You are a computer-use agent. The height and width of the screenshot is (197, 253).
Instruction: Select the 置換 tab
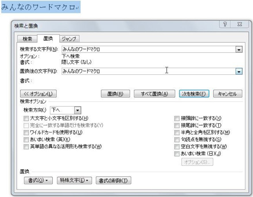[x=48, y=39]
